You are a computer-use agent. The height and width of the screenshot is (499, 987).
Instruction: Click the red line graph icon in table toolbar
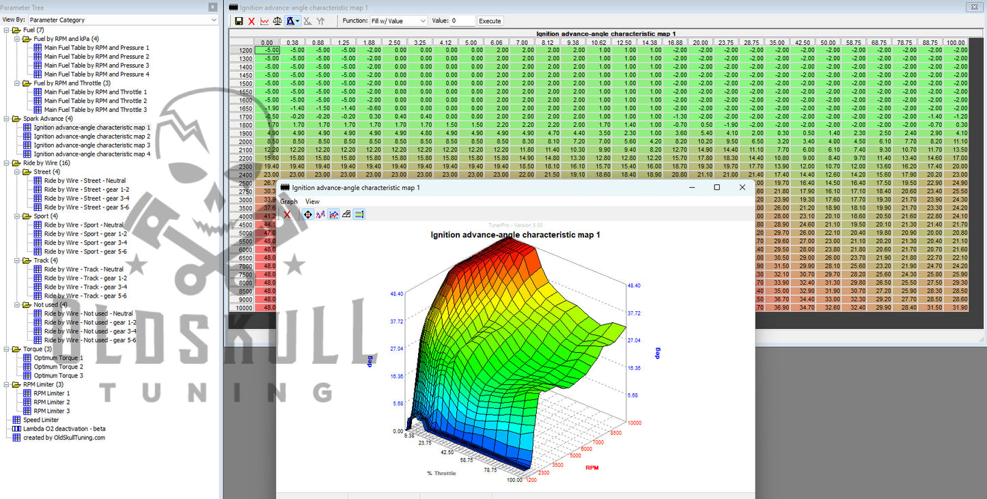pyautogui.click(x=264, y=21)
